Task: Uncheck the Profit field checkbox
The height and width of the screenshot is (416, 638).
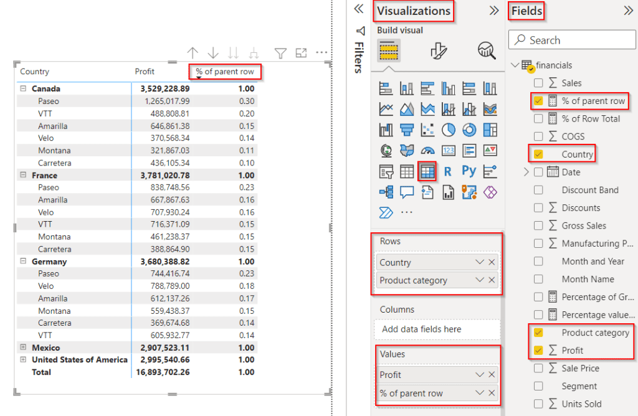Action: [x=538, y=350]
